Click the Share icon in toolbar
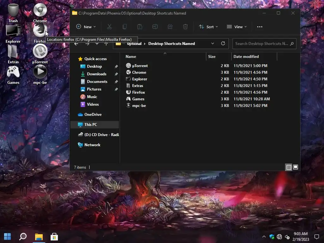Image resolution: width=324 pixels, height=243 pixels. pos(170,27)
